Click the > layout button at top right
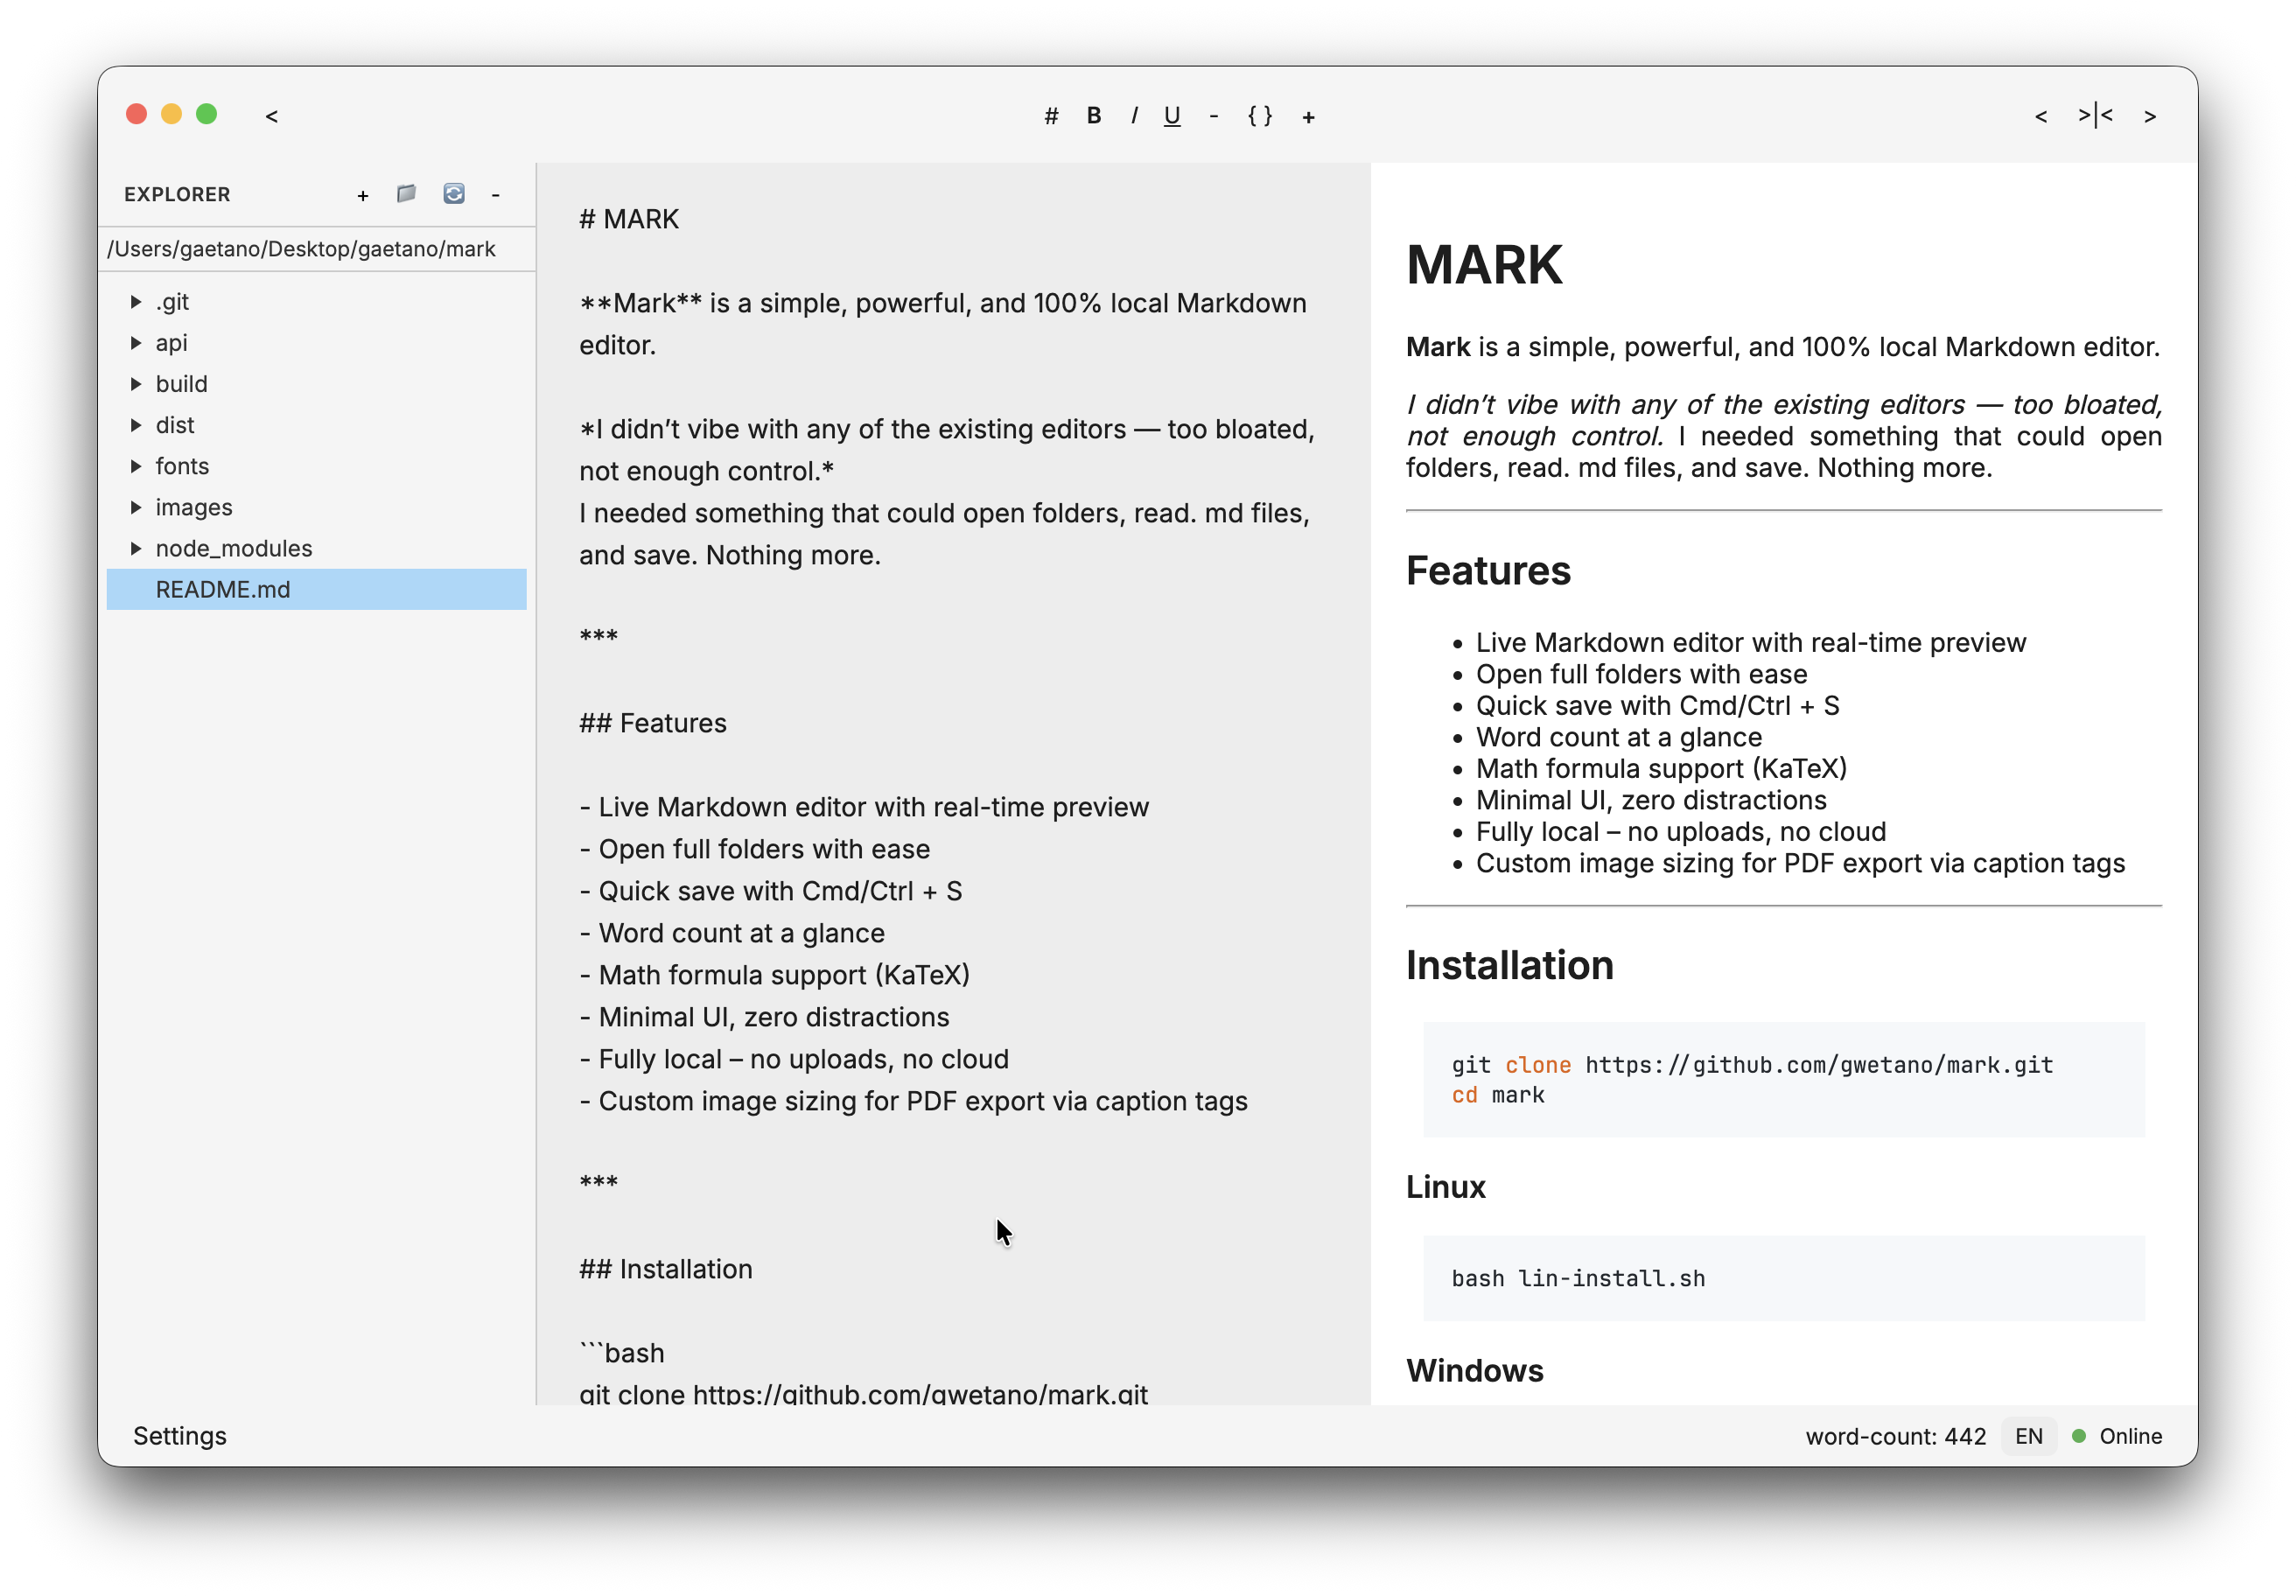The height and width of the screenshot is (1596, 2296). (2150, 116)
